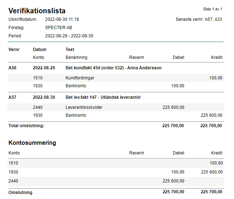Click the Benämning column header

point(76,57)
